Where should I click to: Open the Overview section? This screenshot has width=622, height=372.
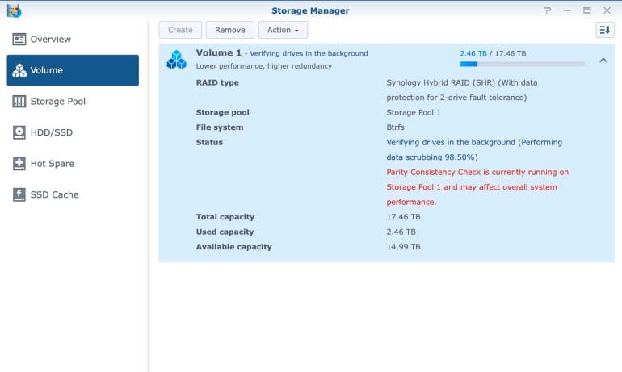pyautogui.click(x=73, y=40)
